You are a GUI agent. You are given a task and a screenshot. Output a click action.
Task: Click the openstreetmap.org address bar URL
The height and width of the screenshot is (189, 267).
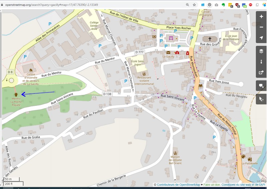pos(52,5)
